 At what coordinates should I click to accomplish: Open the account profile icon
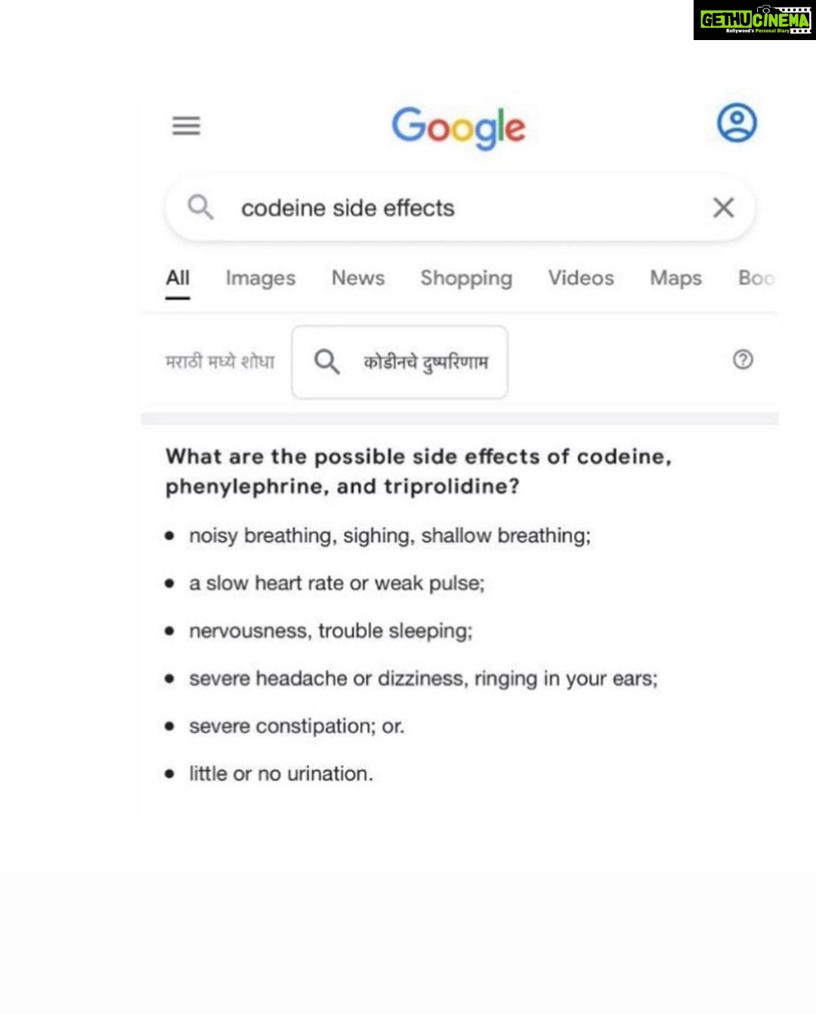(x=737, y=123)
